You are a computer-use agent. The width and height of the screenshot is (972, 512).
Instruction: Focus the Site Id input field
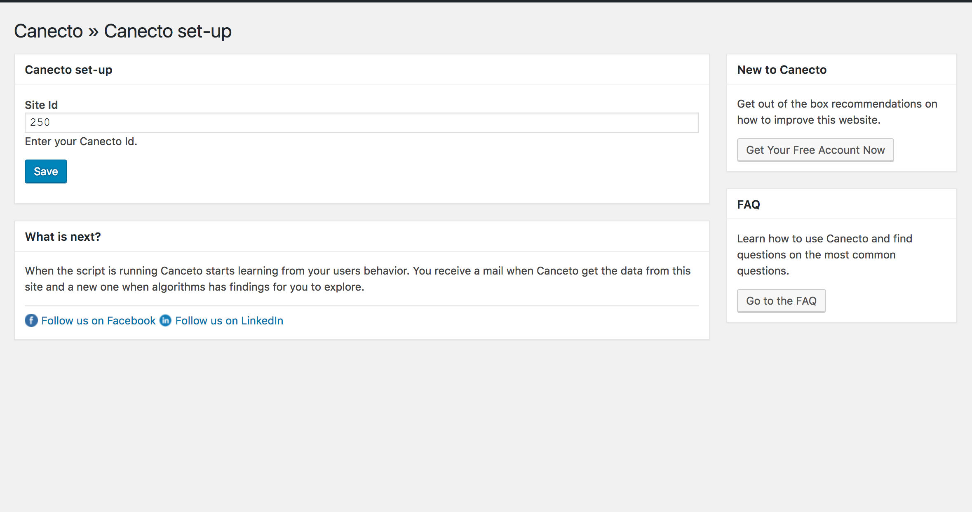click(x=362, y=122)
